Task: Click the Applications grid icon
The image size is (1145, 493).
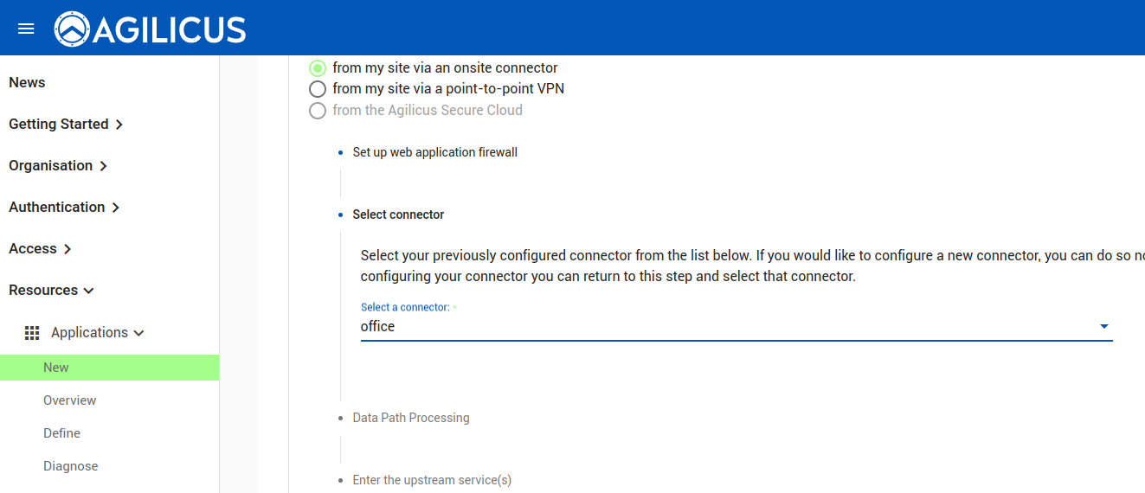Action: 32,333
